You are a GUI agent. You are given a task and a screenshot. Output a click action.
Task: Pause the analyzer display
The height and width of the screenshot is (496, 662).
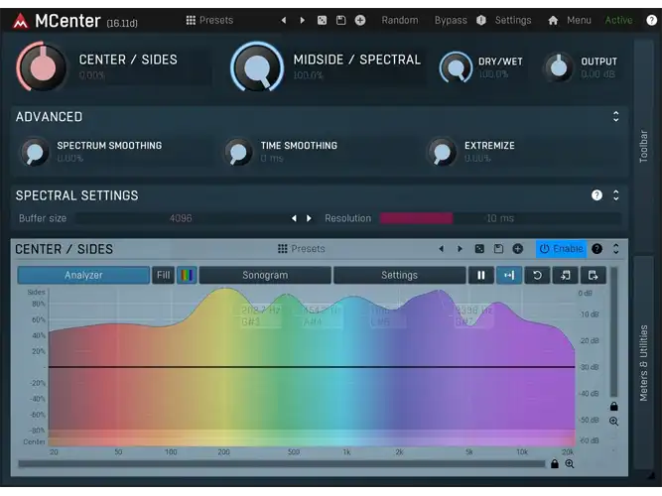pos(481,275)
